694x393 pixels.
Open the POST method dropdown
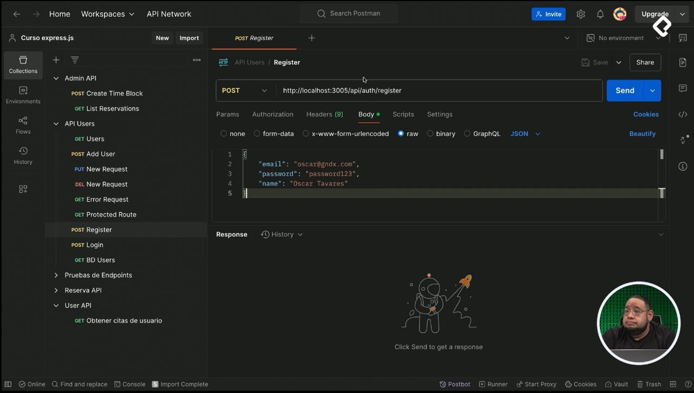[246, 90]
